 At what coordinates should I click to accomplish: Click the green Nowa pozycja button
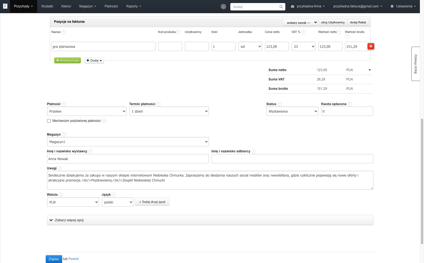[67, 60]
